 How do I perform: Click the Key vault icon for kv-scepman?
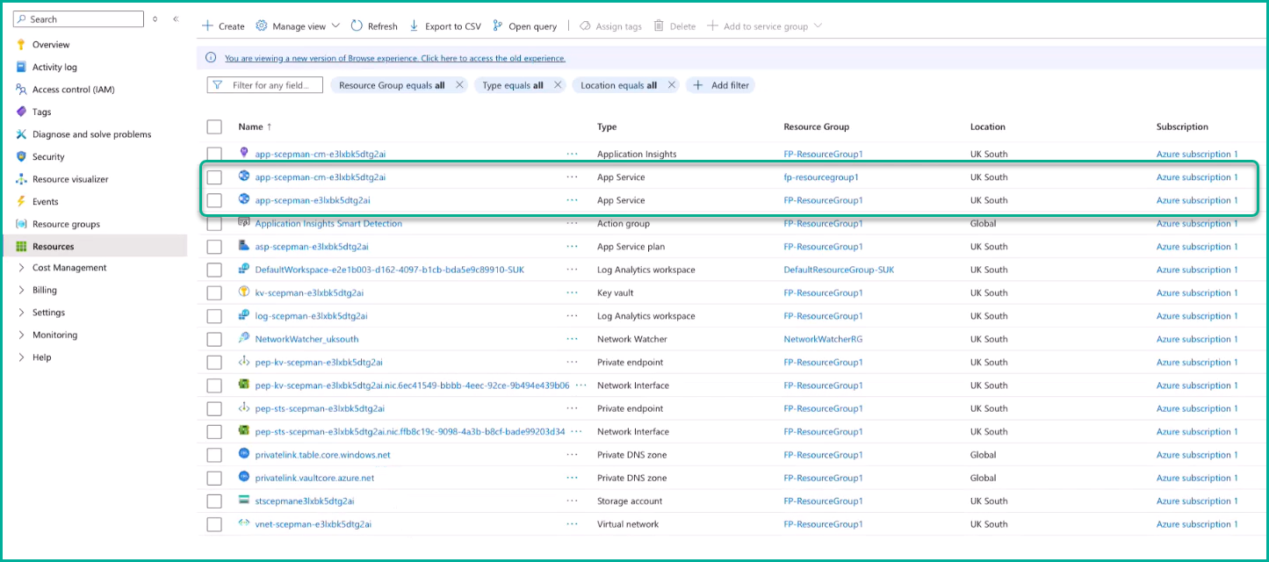[244, 292]
